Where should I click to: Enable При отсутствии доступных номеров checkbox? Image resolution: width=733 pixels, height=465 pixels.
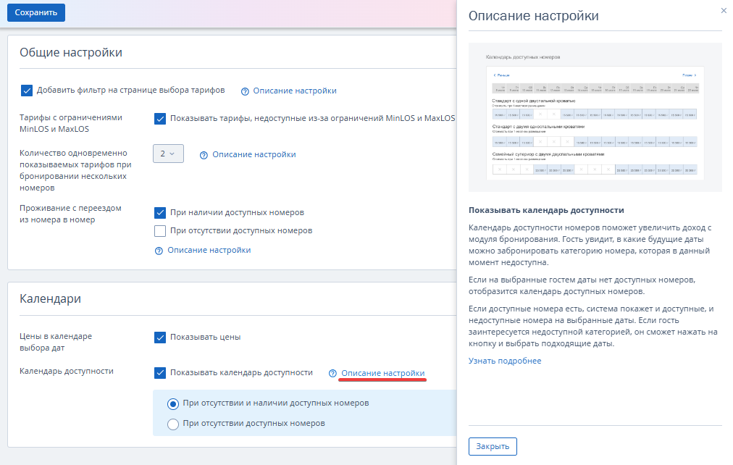160,231
